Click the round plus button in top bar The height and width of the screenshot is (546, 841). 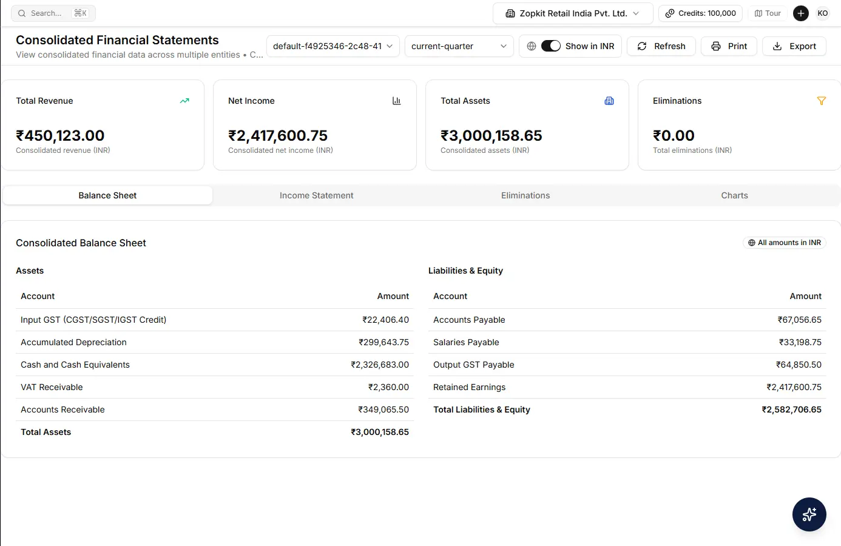click(x=801, y=13)
